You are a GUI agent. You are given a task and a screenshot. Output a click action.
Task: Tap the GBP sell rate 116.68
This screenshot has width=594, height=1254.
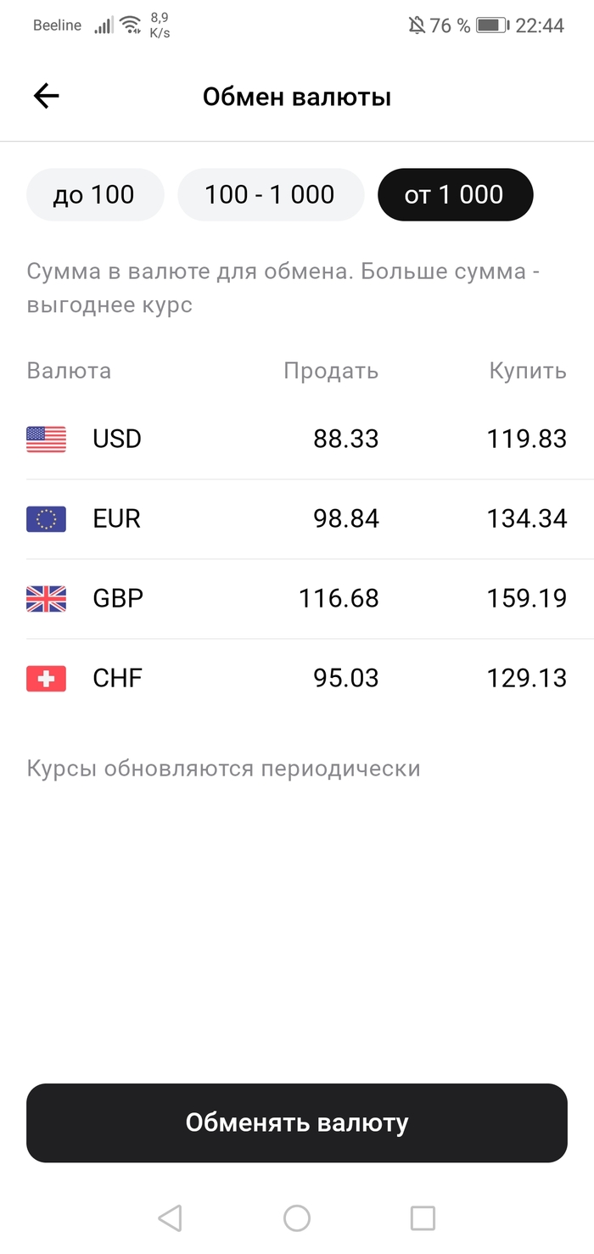(x=339, y=598)
